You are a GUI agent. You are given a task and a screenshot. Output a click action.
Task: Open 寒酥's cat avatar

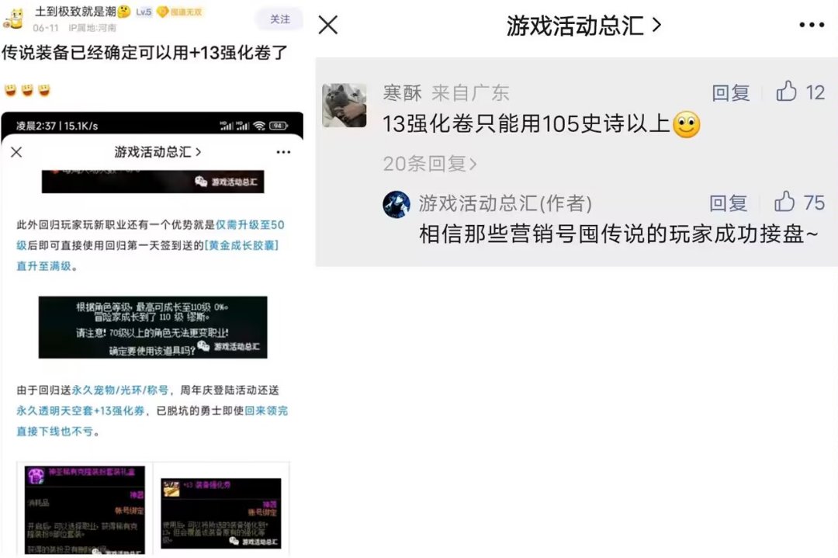coord(345,106)
